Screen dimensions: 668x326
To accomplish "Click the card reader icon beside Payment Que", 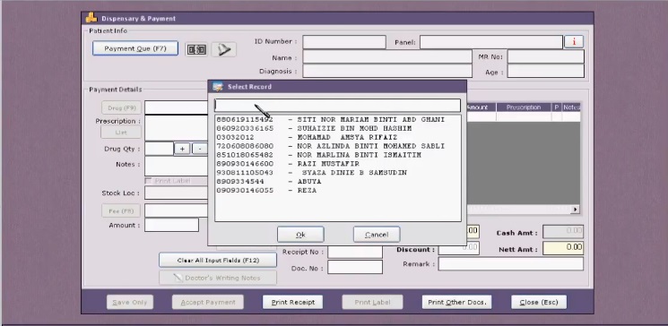I will coord(196,49).
